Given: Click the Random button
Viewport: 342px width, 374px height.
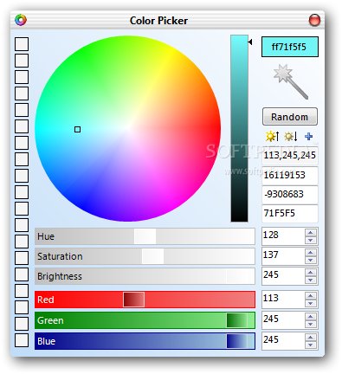Looking at the screenshot, I should (x=290, y=117).
